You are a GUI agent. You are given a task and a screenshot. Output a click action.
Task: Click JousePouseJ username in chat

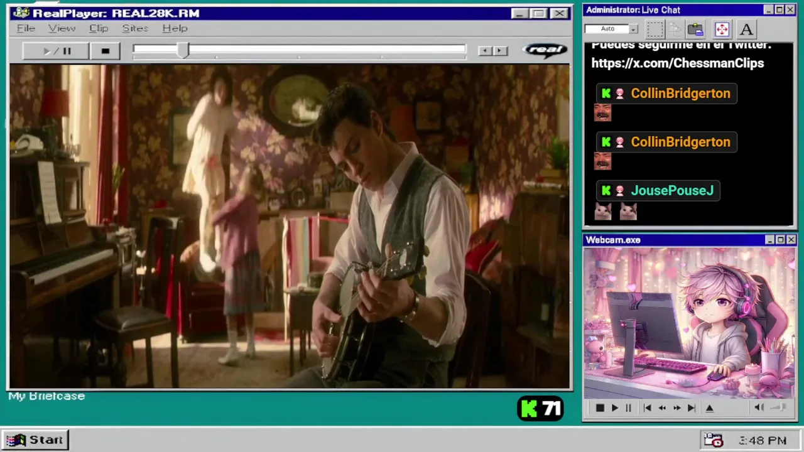click(672, 191)
